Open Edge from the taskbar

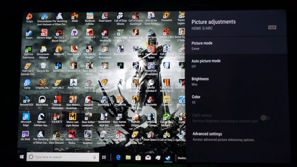(x=118, y=157)
